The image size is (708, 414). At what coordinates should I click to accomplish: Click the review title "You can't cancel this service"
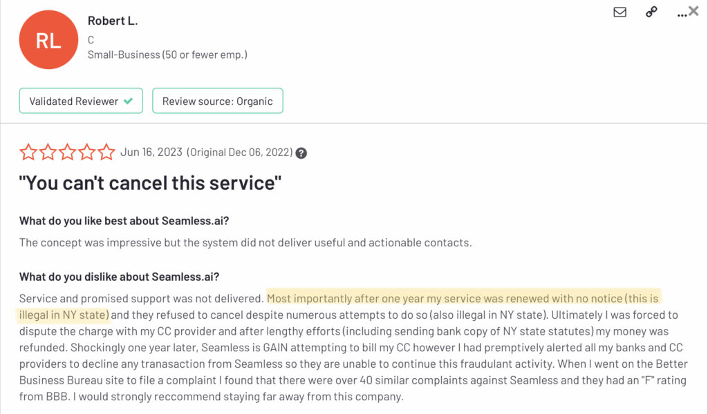click(x=150, y=183)
